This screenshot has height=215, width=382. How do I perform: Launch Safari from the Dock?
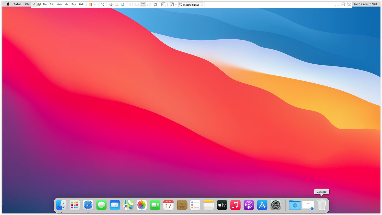pos(88,205)
